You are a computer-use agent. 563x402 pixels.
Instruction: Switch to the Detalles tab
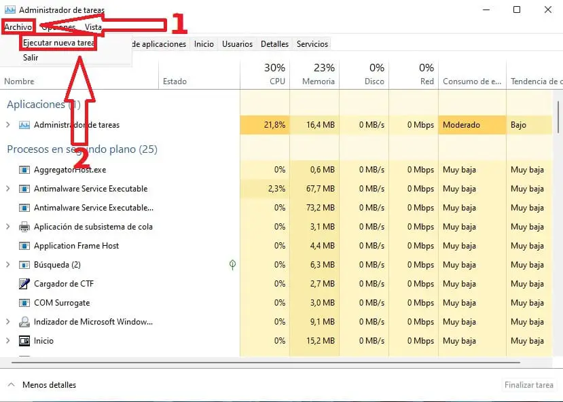point(274,43)
